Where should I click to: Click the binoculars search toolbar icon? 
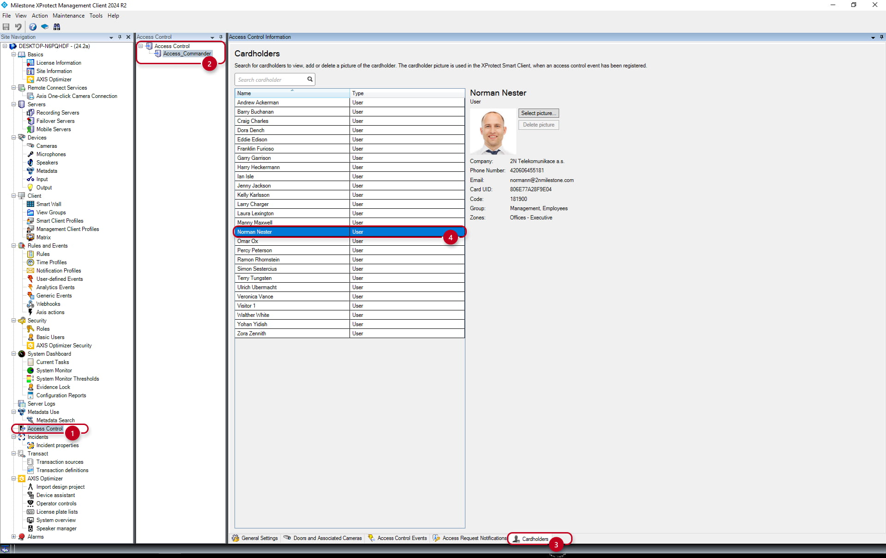coord(57,27)
